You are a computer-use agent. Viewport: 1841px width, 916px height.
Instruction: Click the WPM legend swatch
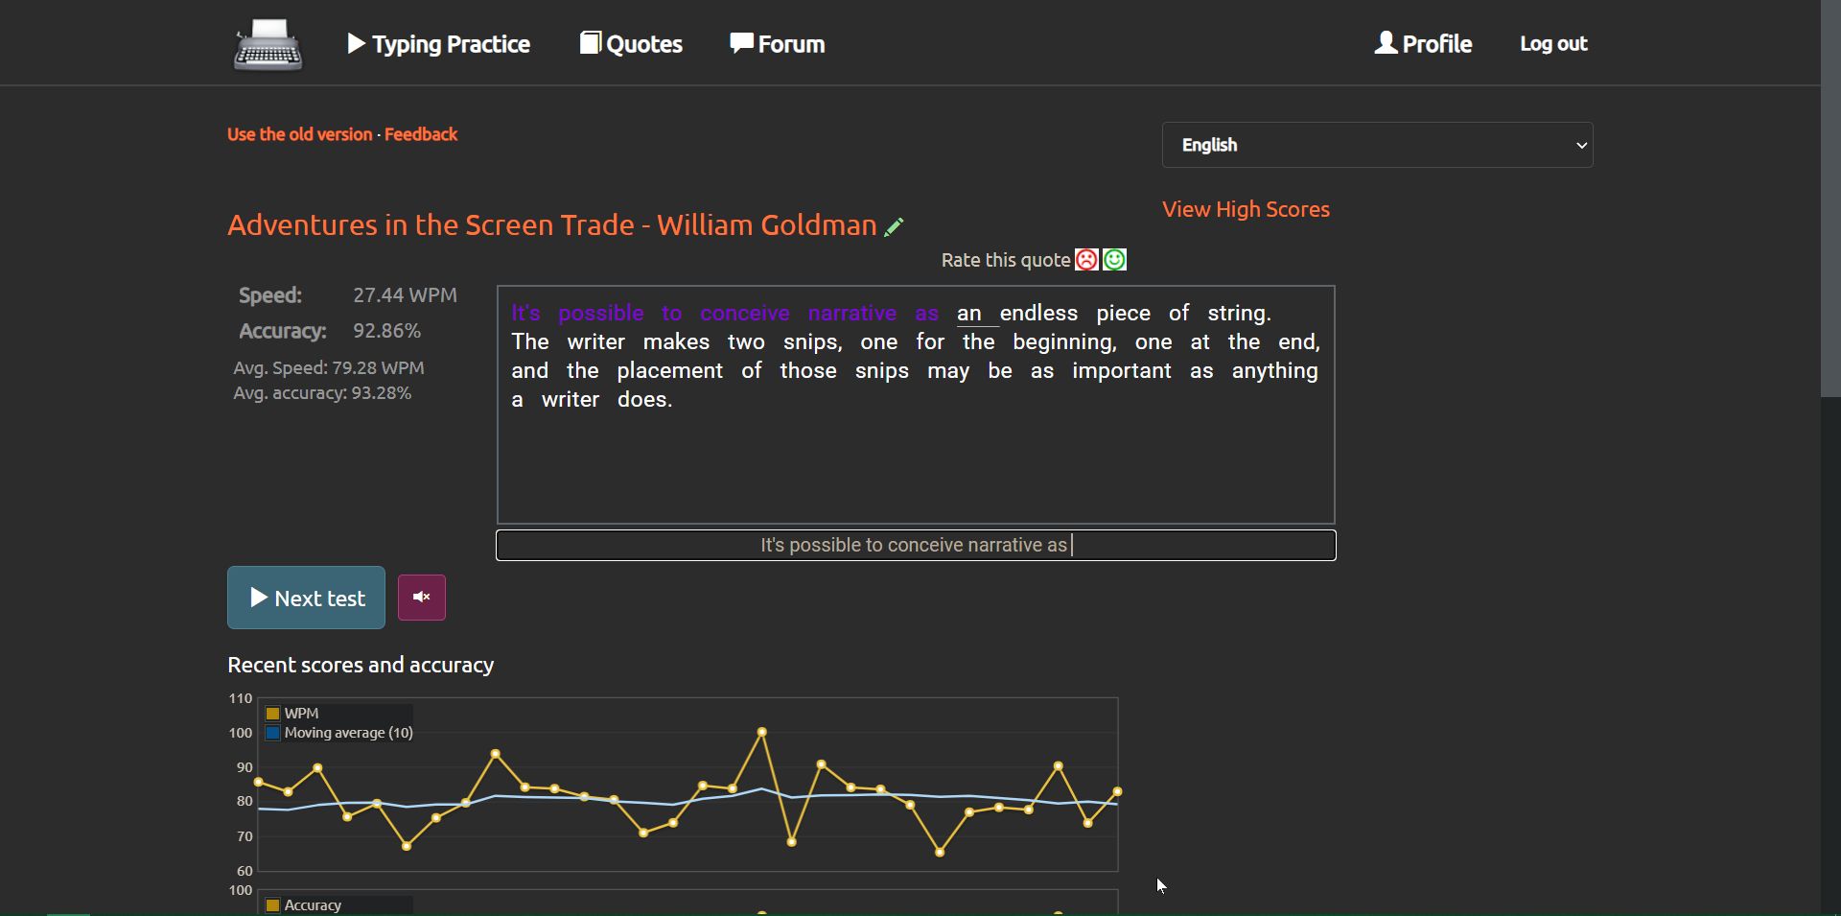pyautogui.click(x=272, y=714)
